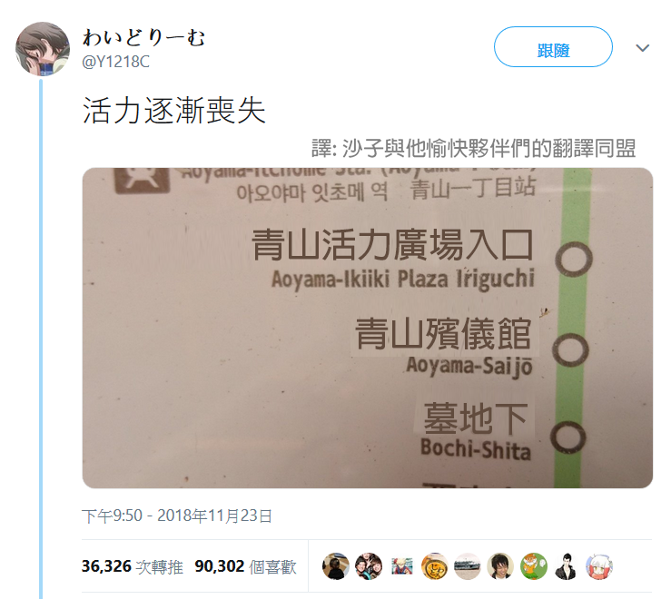Screen dimensions: 671x599
Task: Open the dark-haired man liker avatar
Action: pos(500,566)
